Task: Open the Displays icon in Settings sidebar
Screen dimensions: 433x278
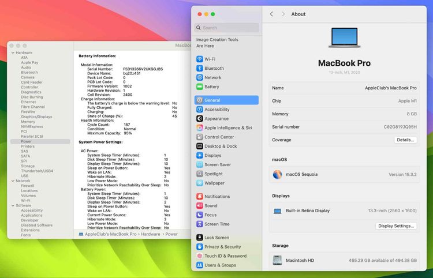Action: [200, 155]
